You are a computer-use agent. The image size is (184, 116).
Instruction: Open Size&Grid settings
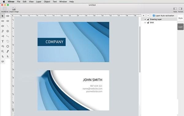pyautogui.click(x=5, y=9)
